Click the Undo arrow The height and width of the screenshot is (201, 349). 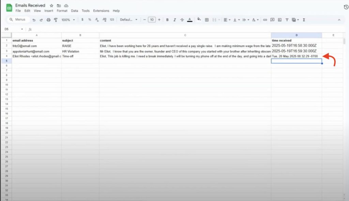(34, 20)
